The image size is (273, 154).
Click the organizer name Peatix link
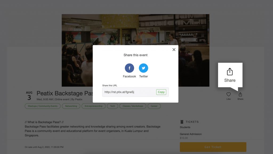coord(79,99)
